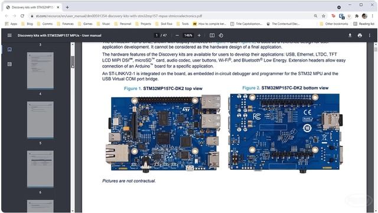
Task: Close the Discovery kits tab
Action: click(x=58, y=7)
